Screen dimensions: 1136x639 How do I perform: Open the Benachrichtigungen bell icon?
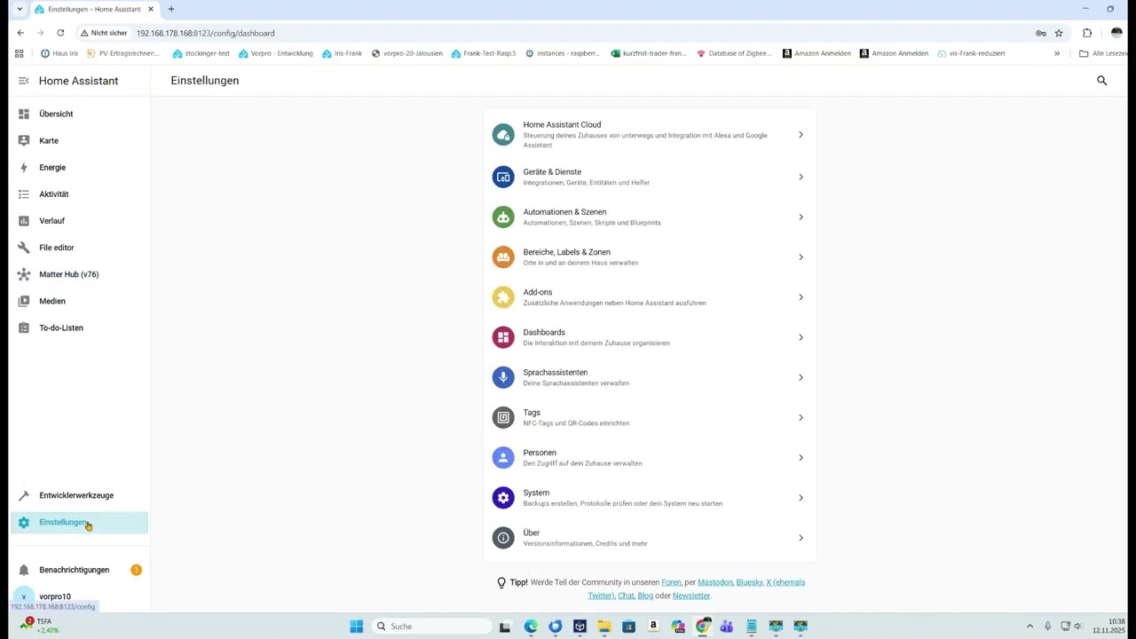(24, 570)
